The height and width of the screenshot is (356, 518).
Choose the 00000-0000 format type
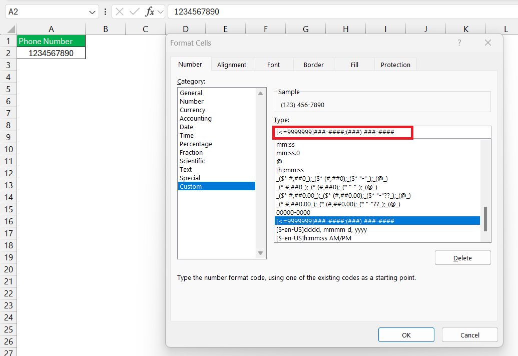[x=377, y=212]
